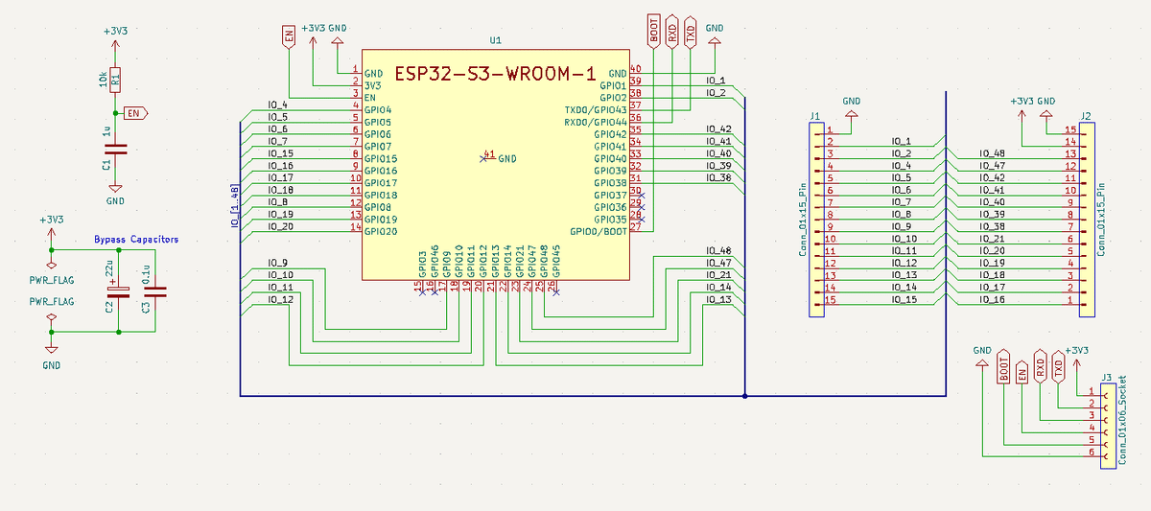
Task: Click the upper PWR_FLAG label
Action: click(52, 281)
